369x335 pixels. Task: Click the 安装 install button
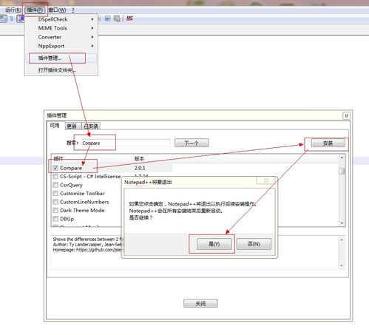(x=328, y=143)
